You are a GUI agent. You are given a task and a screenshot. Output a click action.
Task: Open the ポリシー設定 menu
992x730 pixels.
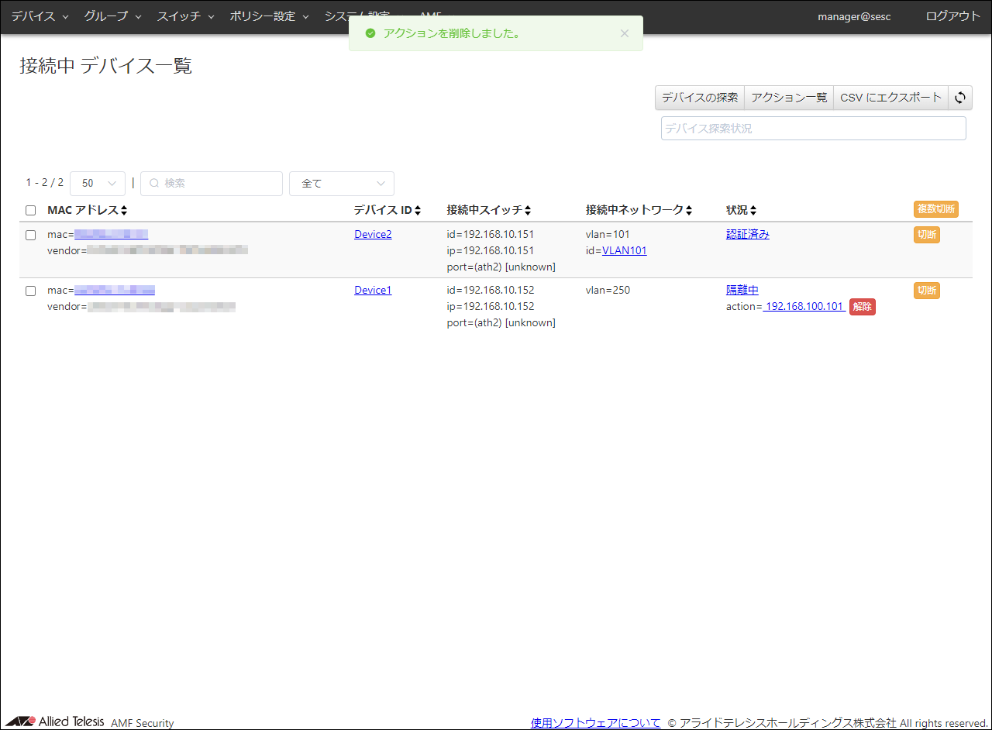(x=269, y=16)
